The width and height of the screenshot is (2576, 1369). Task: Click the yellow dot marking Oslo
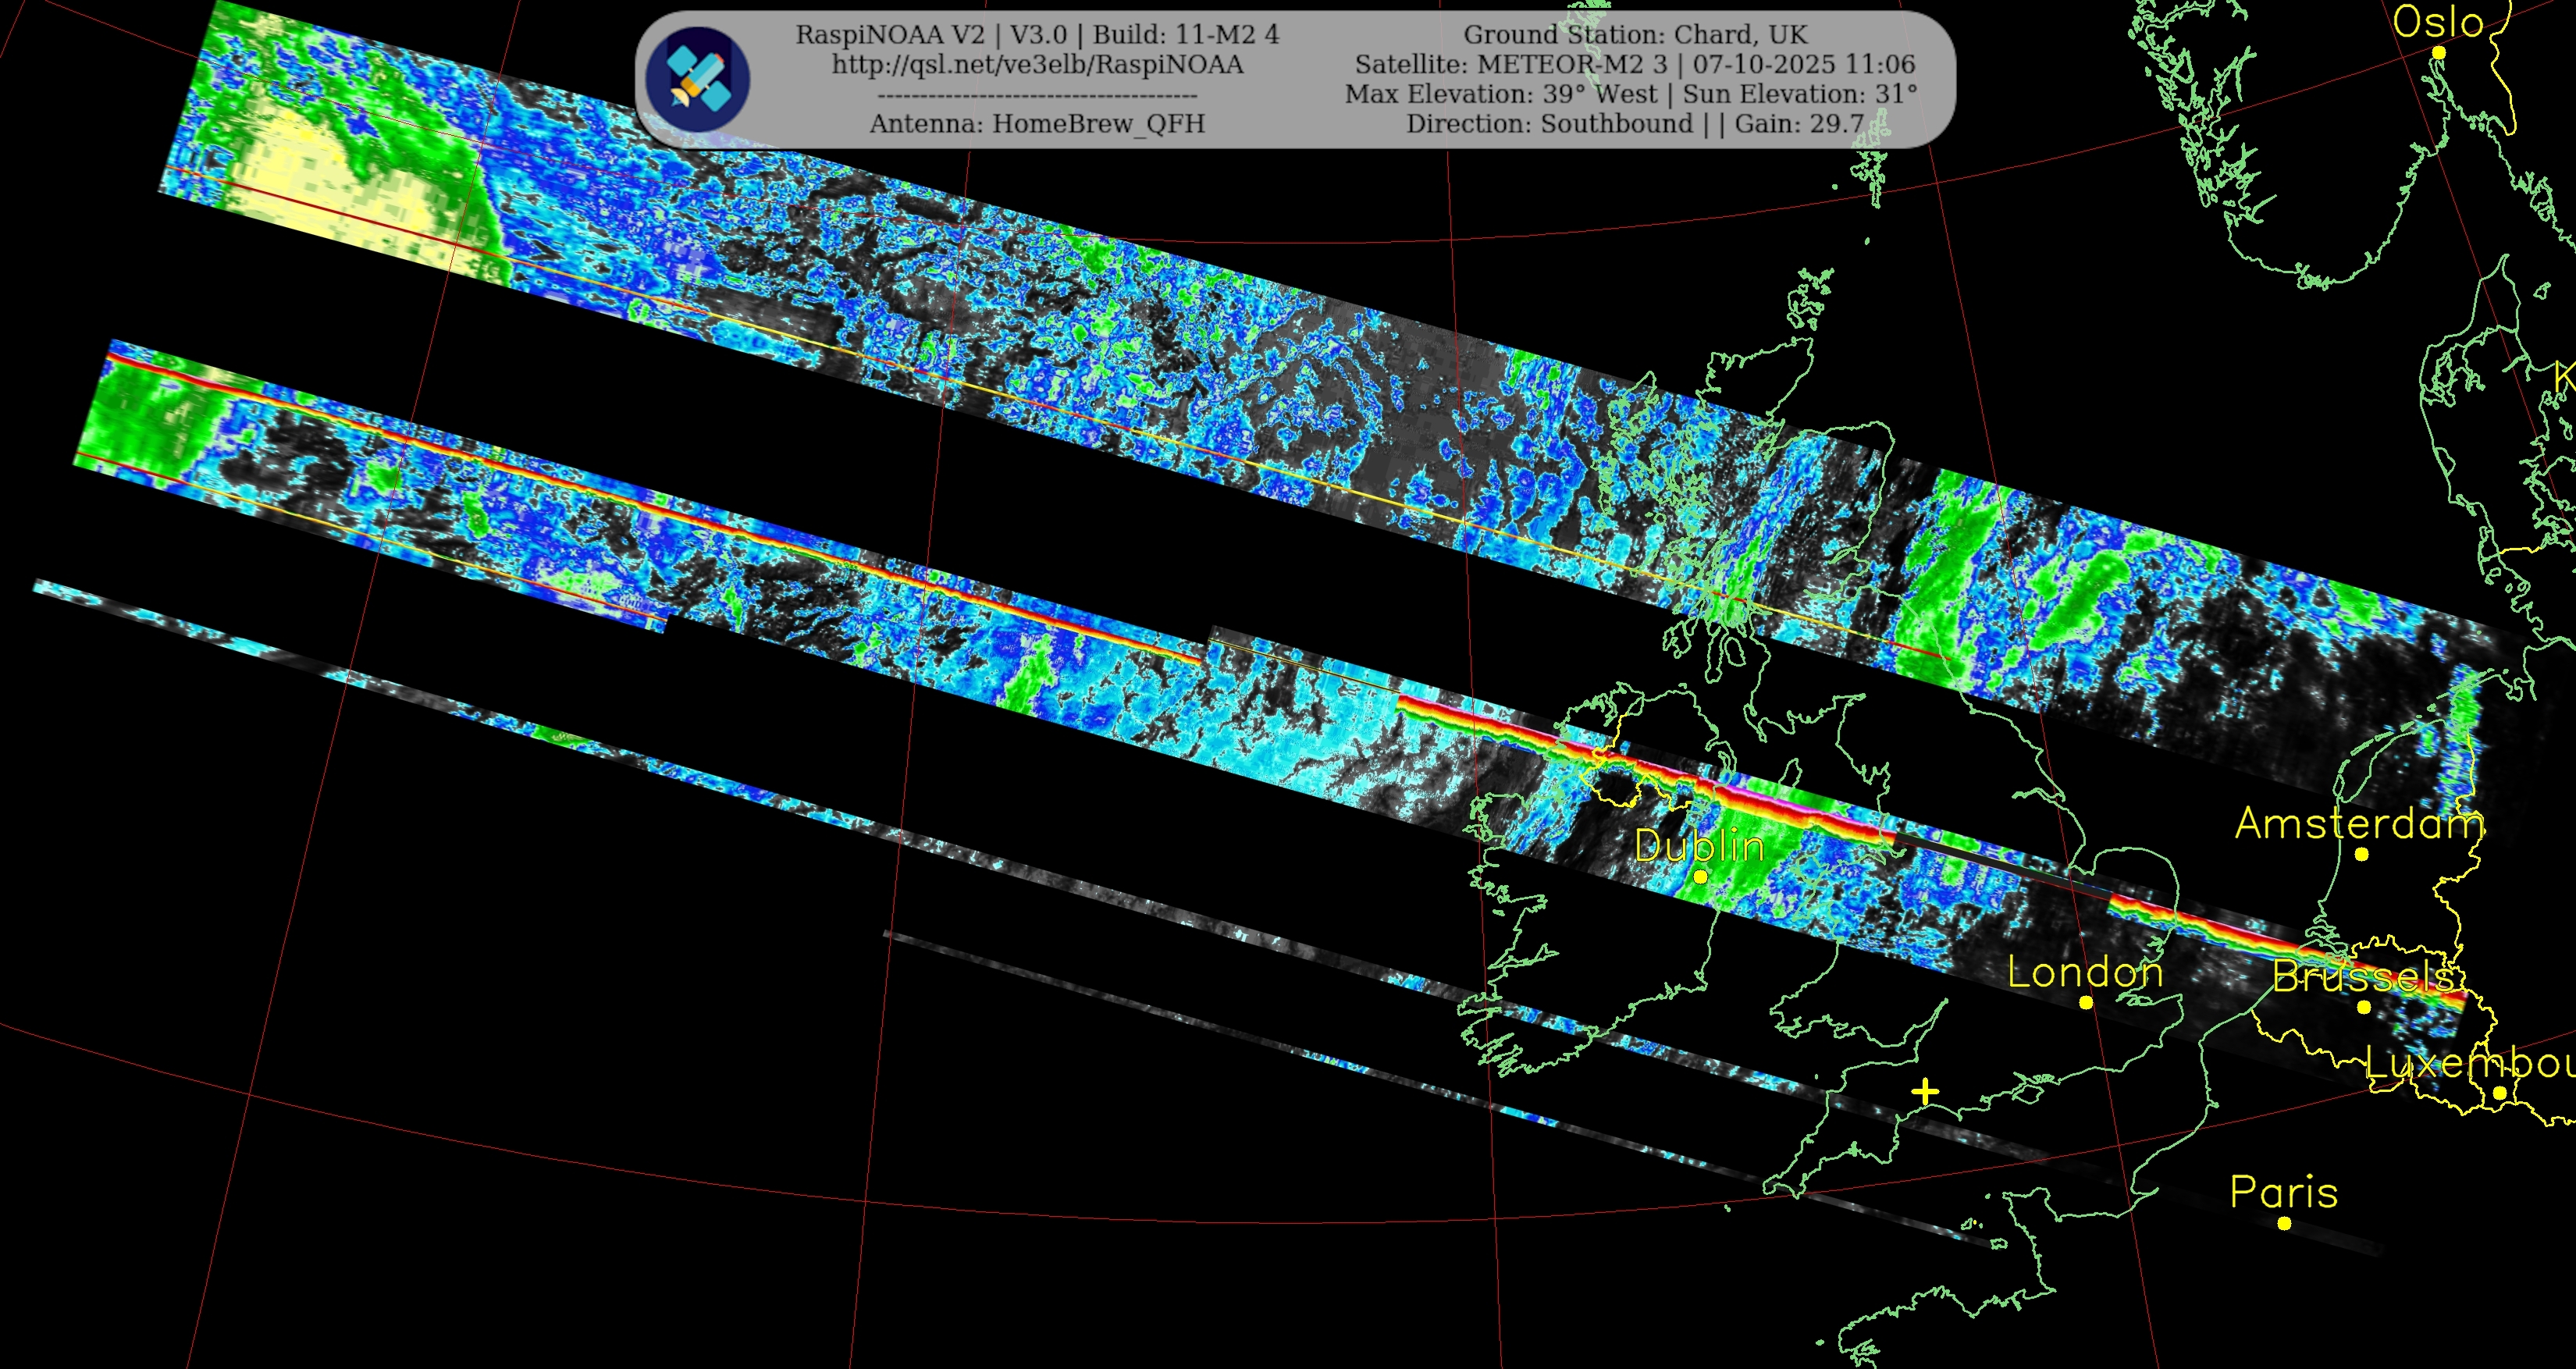(x=2439, y=53)
